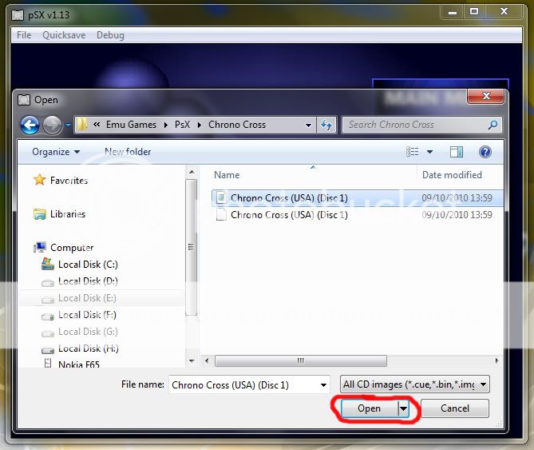Open the view options dropdown arrow
The width and height of the screenshot is (534, 450).
pos(429,152)
